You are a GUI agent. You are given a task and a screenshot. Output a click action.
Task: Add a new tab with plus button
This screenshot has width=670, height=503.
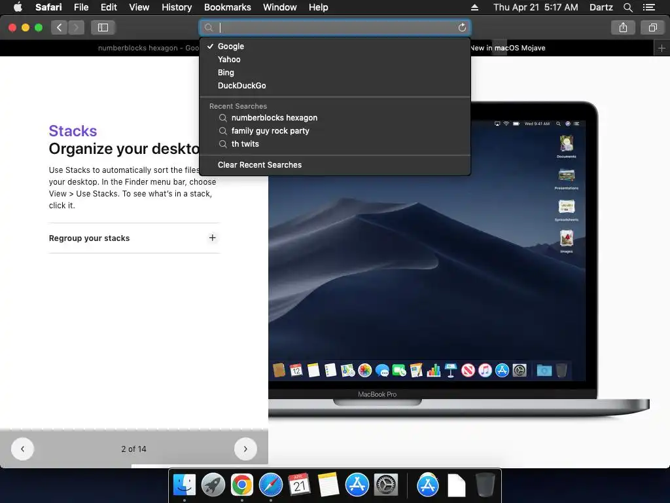(x=661, y=48)
